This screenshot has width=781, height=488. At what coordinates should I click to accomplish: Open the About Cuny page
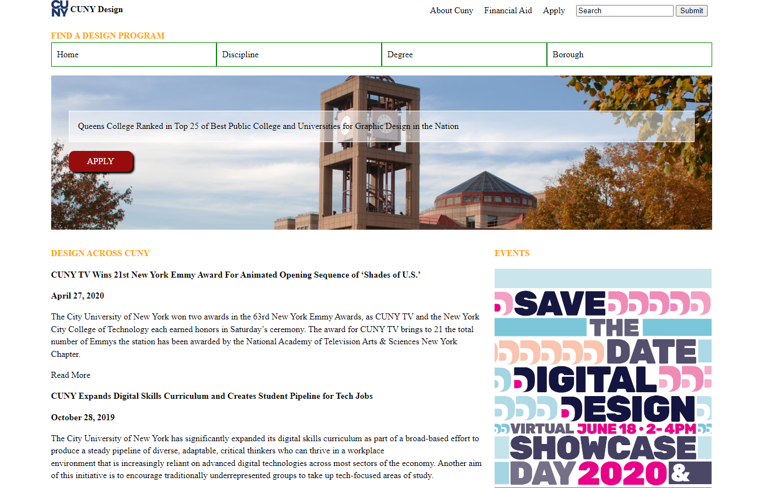coord(452,10)
